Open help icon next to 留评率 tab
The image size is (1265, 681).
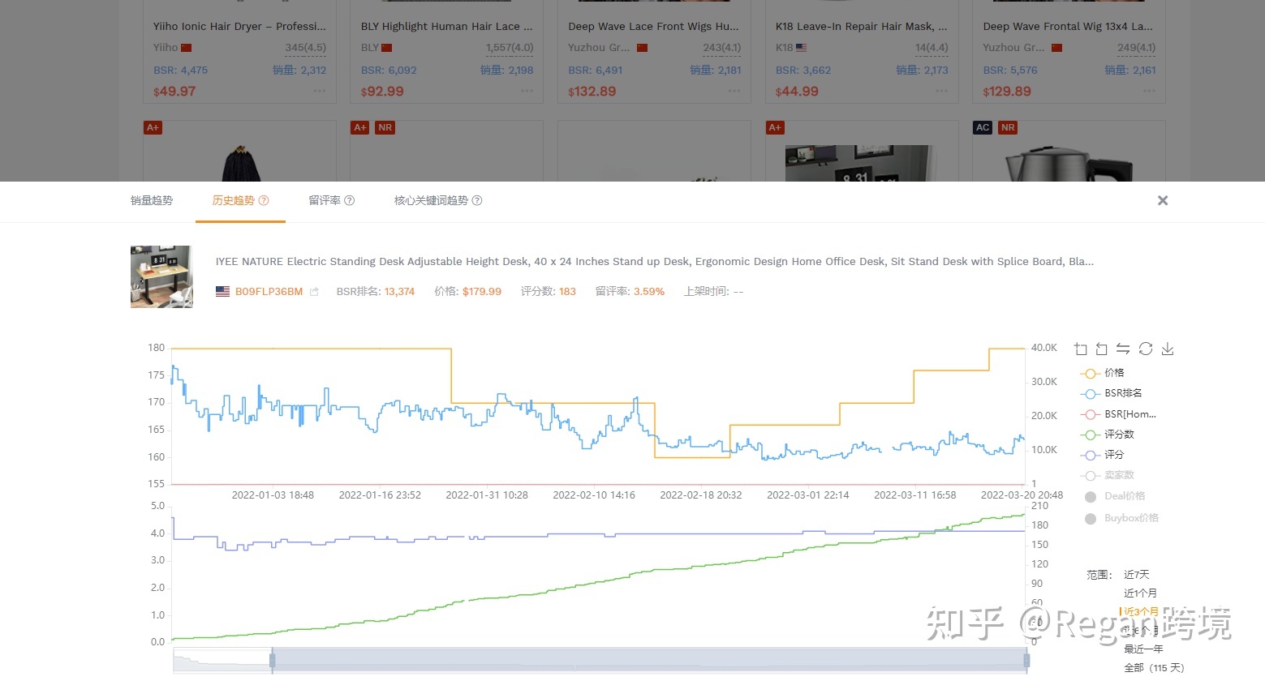click(x=350, y=200)
